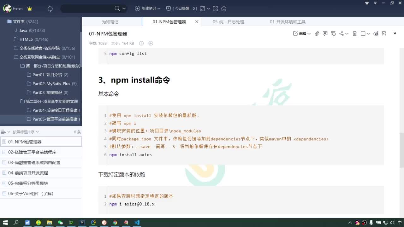This screenshot has width=404, height=227.
Task: Open Windows Start menu
Action: 5,223
